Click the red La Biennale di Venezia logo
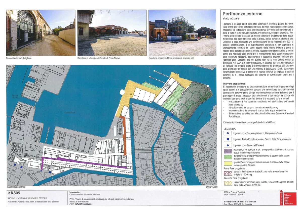Viewport: 300px width, 212px height. coord(288,198)
